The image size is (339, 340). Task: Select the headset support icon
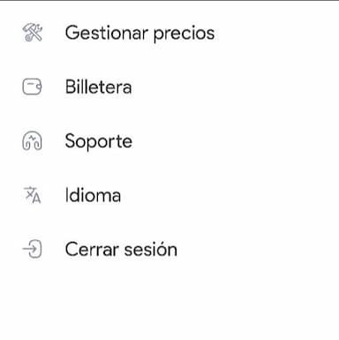pyautogui.click(x=32, y=141)
